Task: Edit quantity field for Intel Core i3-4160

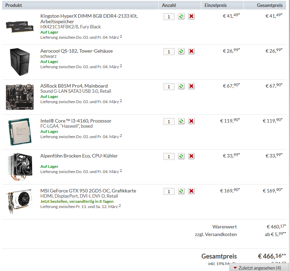Action: [169, 121]
